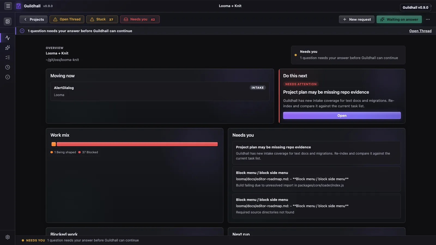This screenshot has height=245, width=436.
Task: Open the Project plan missing repo evidence item
Action: (317, 152)
